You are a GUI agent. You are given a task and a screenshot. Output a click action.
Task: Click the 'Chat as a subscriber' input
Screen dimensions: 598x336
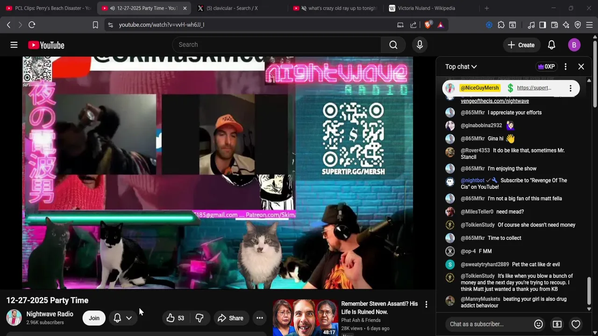click(488, 324)
